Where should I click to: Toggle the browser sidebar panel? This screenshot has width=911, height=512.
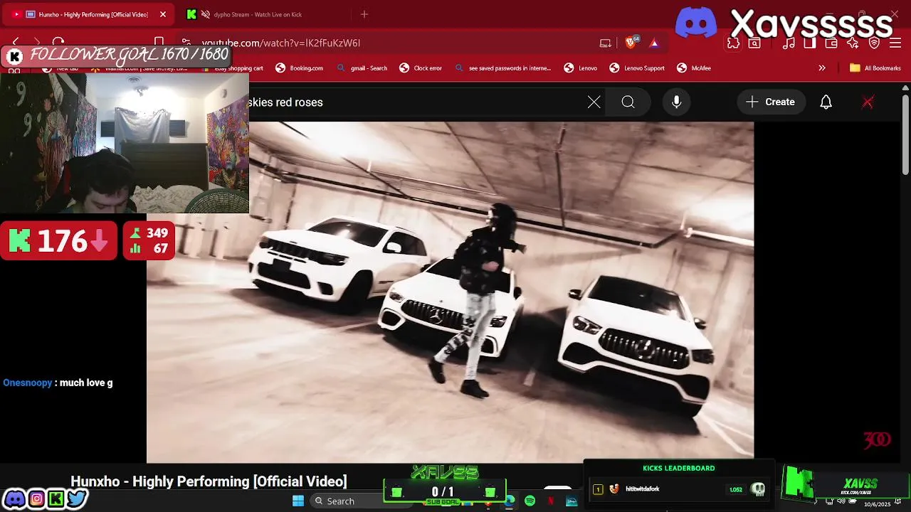pos(810,43)
